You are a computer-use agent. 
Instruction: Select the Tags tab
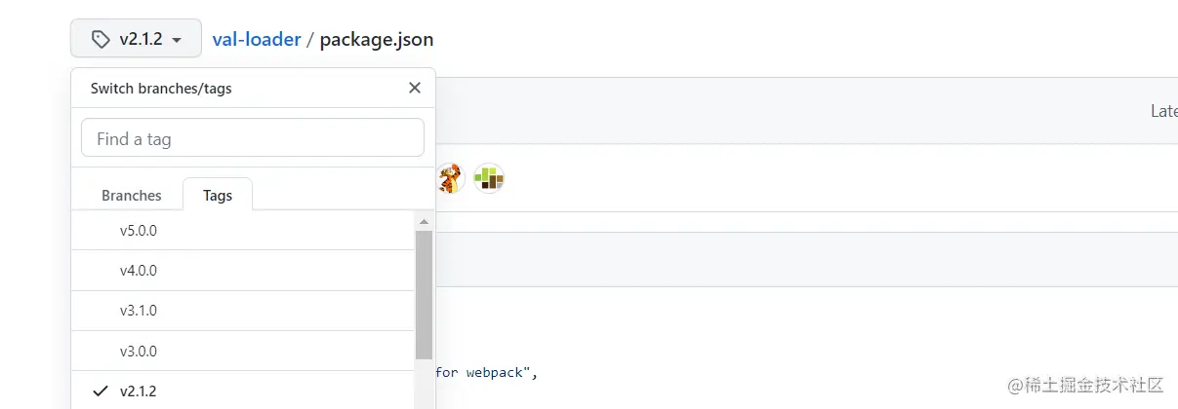point(218,195)
